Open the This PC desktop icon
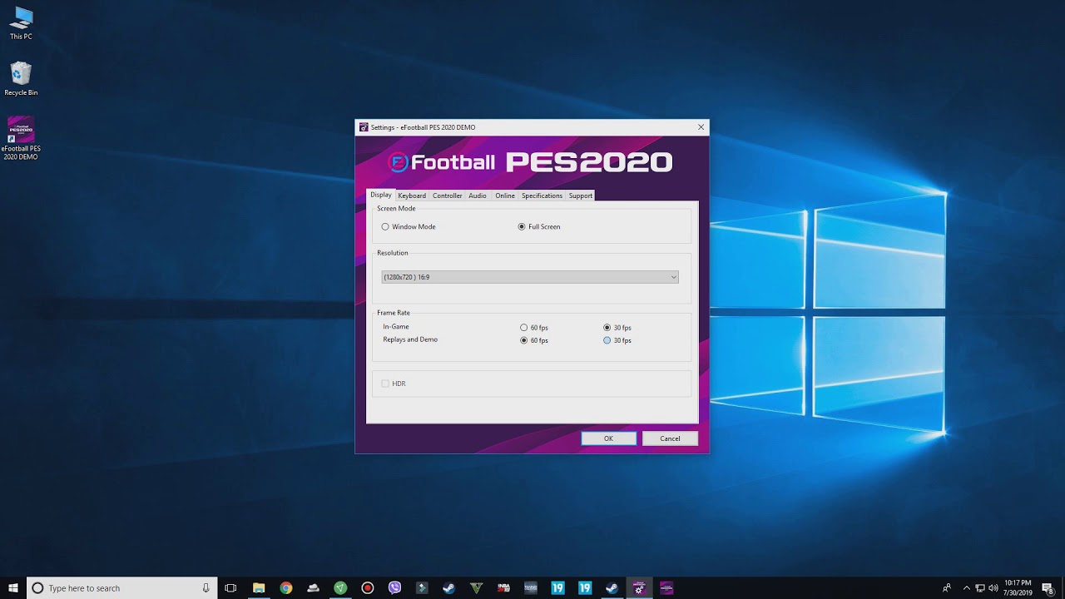1065x599 pixels. pos(21,23)
